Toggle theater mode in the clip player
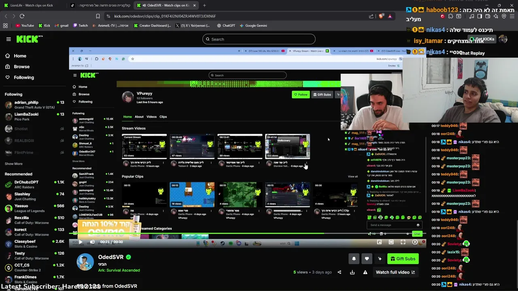Screen dimensions: 518x291 click(x=391, y=242)
